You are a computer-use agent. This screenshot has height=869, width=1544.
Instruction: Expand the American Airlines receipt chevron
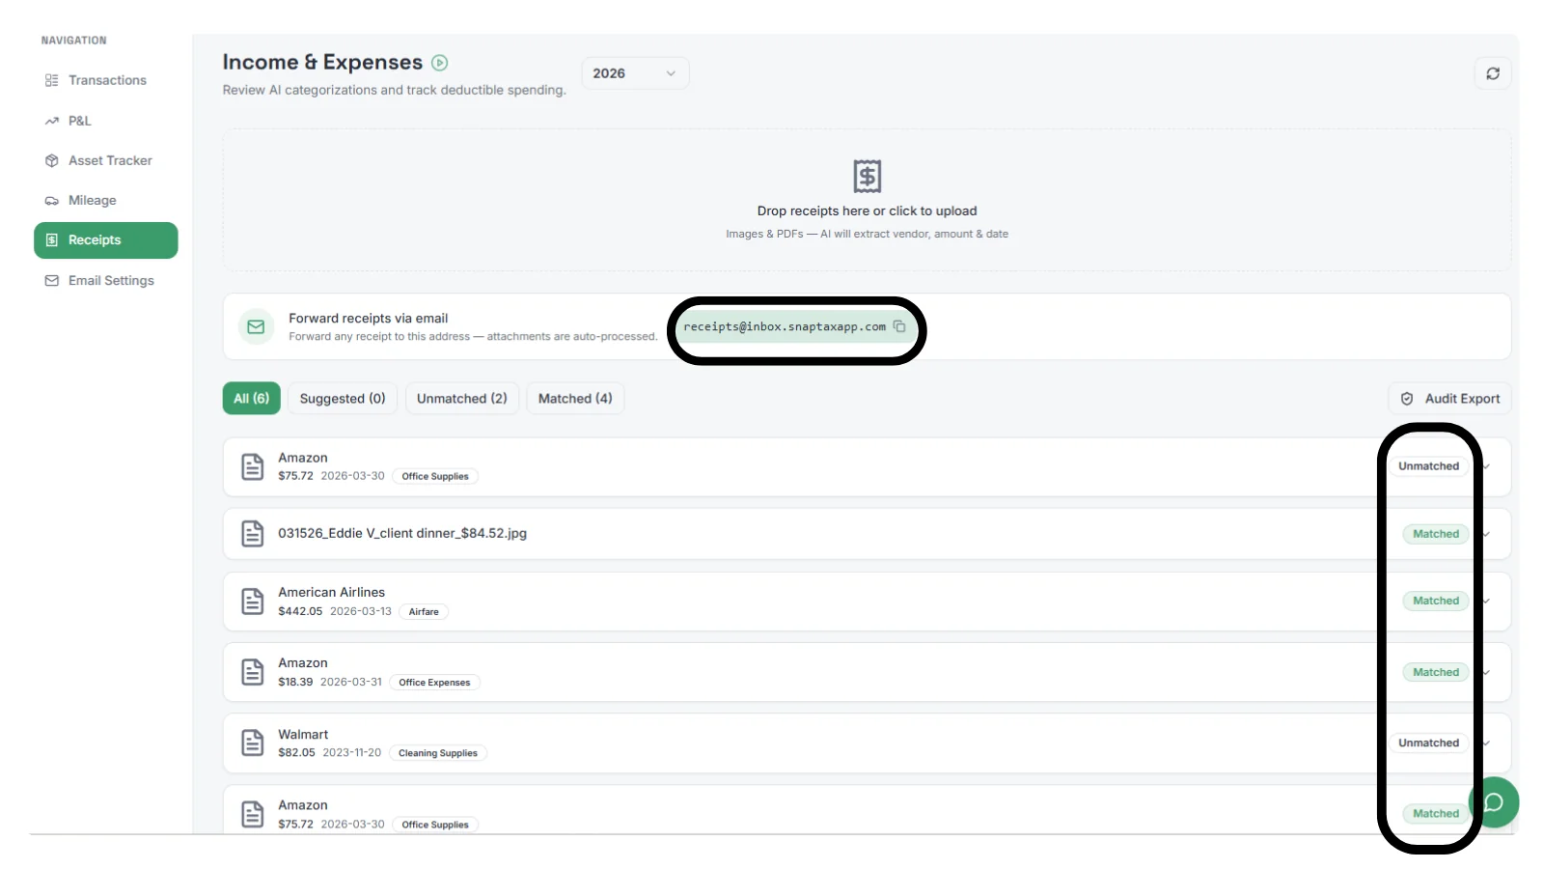[x=1487, y=601]
